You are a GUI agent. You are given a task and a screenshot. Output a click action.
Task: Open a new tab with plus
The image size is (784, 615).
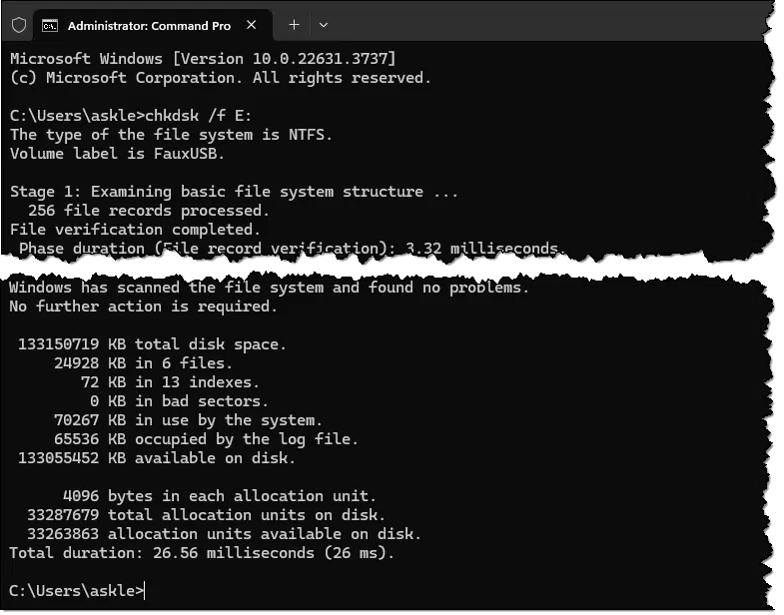(x=294, y=25)
